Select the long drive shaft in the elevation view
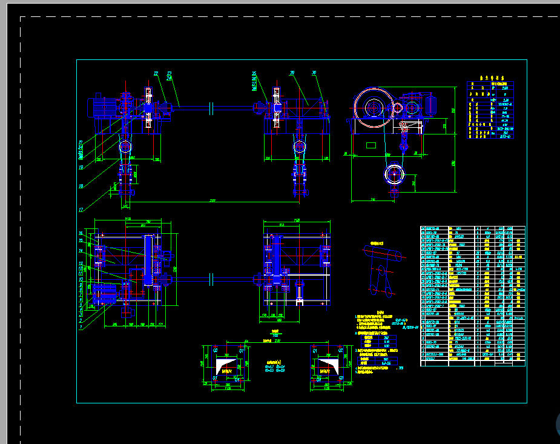The image size is (560, 444). (214, 108)
